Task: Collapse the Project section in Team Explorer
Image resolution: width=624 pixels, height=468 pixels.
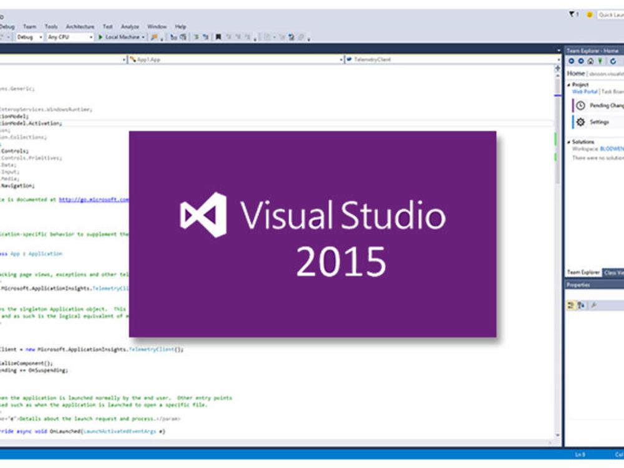Action: coord(568,85)
